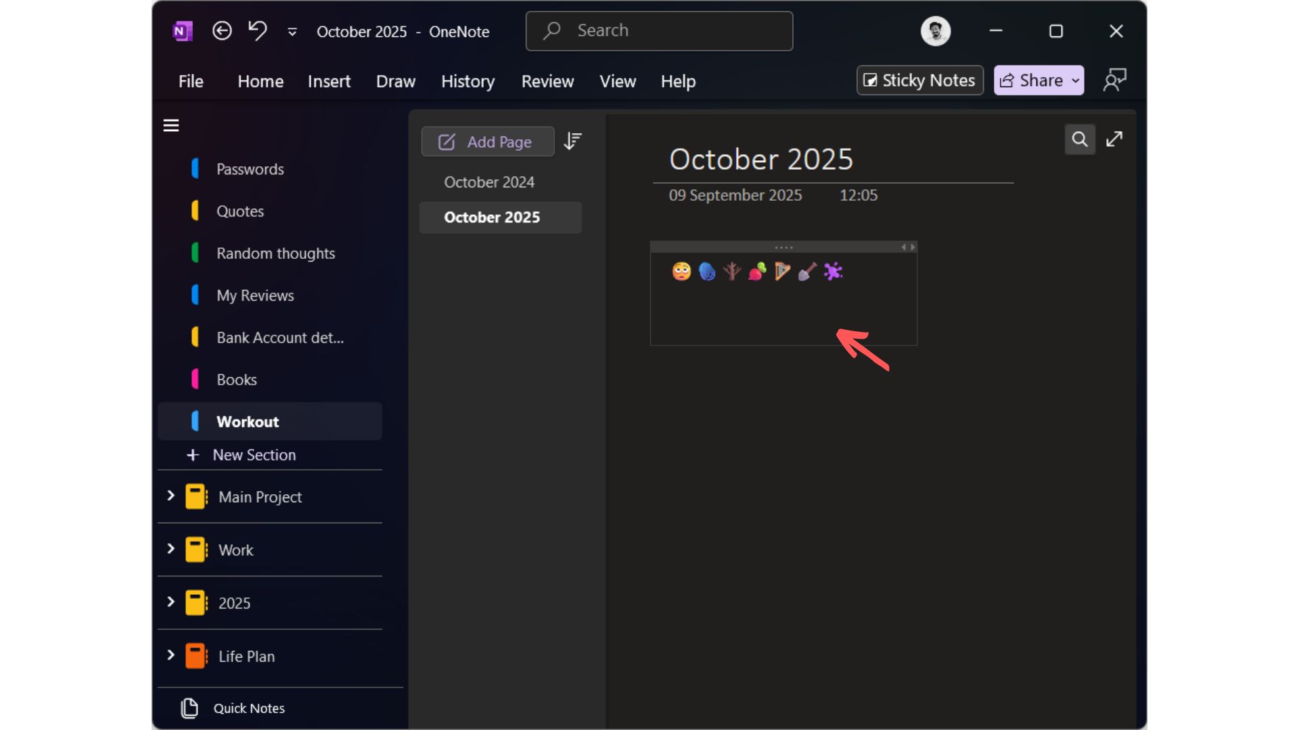The image size is (1299, 730).
Task: Click the Undo icon in title bar
Action: tap(258, 31)
